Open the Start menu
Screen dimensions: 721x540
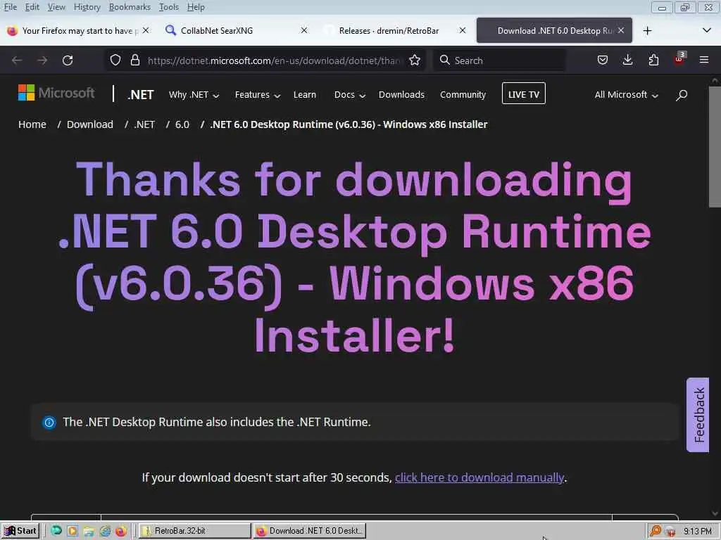click(20, 531)
